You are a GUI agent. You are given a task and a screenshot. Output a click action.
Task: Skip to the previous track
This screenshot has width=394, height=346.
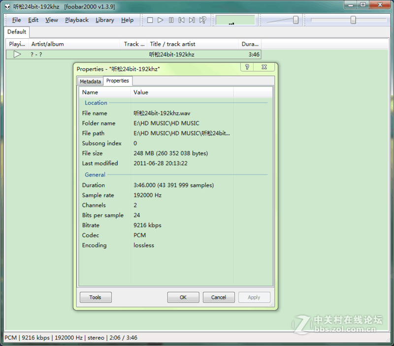pyautogui.click(x=181, y=20)
